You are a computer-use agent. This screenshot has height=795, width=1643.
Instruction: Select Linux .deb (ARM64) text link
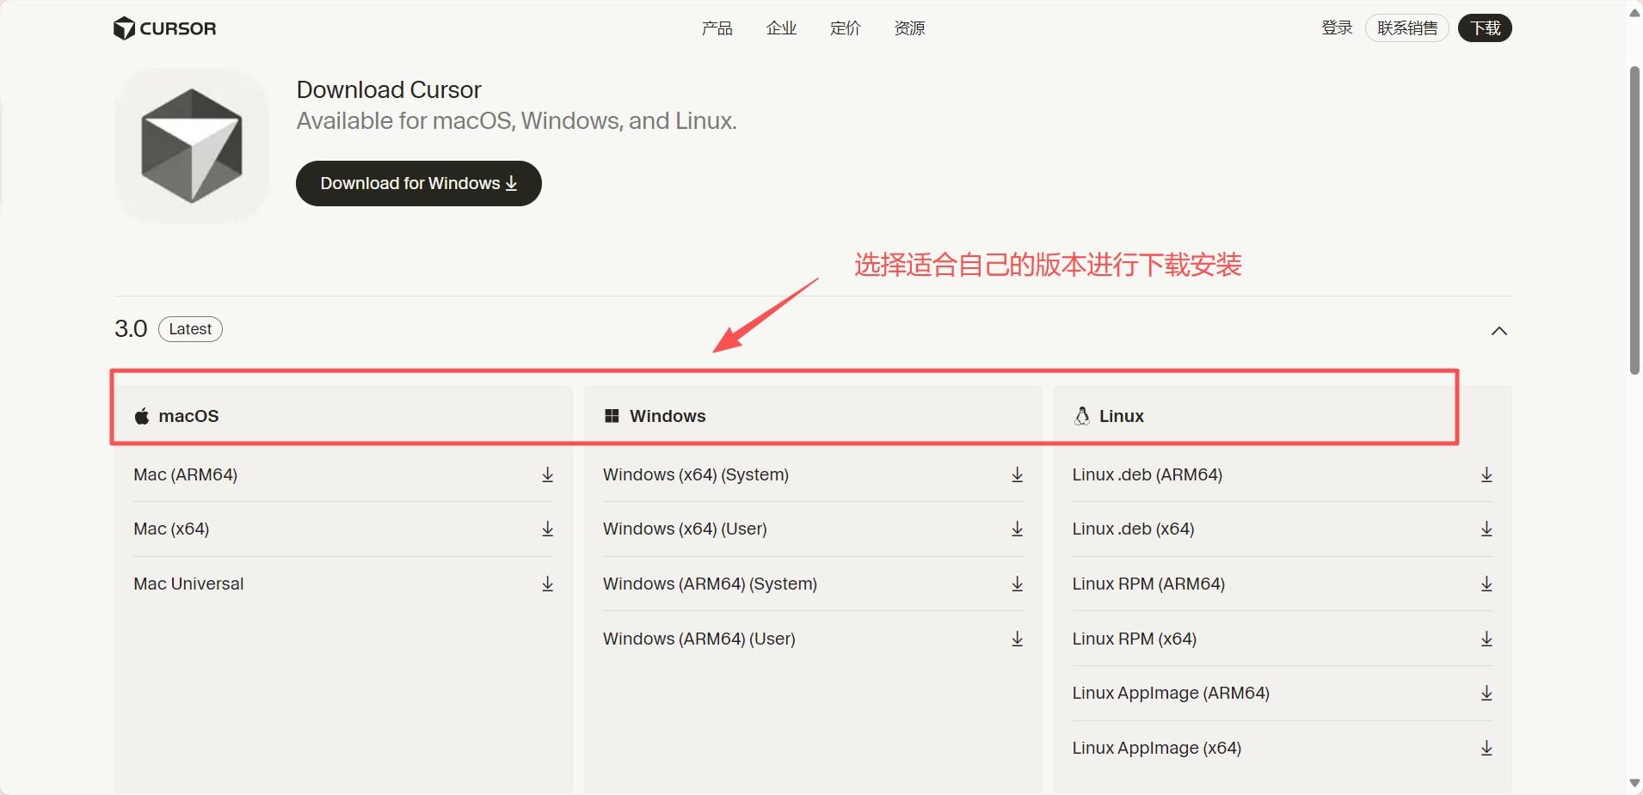(x=1148, y=474)
